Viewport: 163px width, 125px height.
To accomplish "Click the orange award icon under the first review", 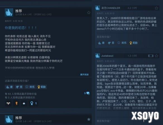I will click(x=16, y=103).
